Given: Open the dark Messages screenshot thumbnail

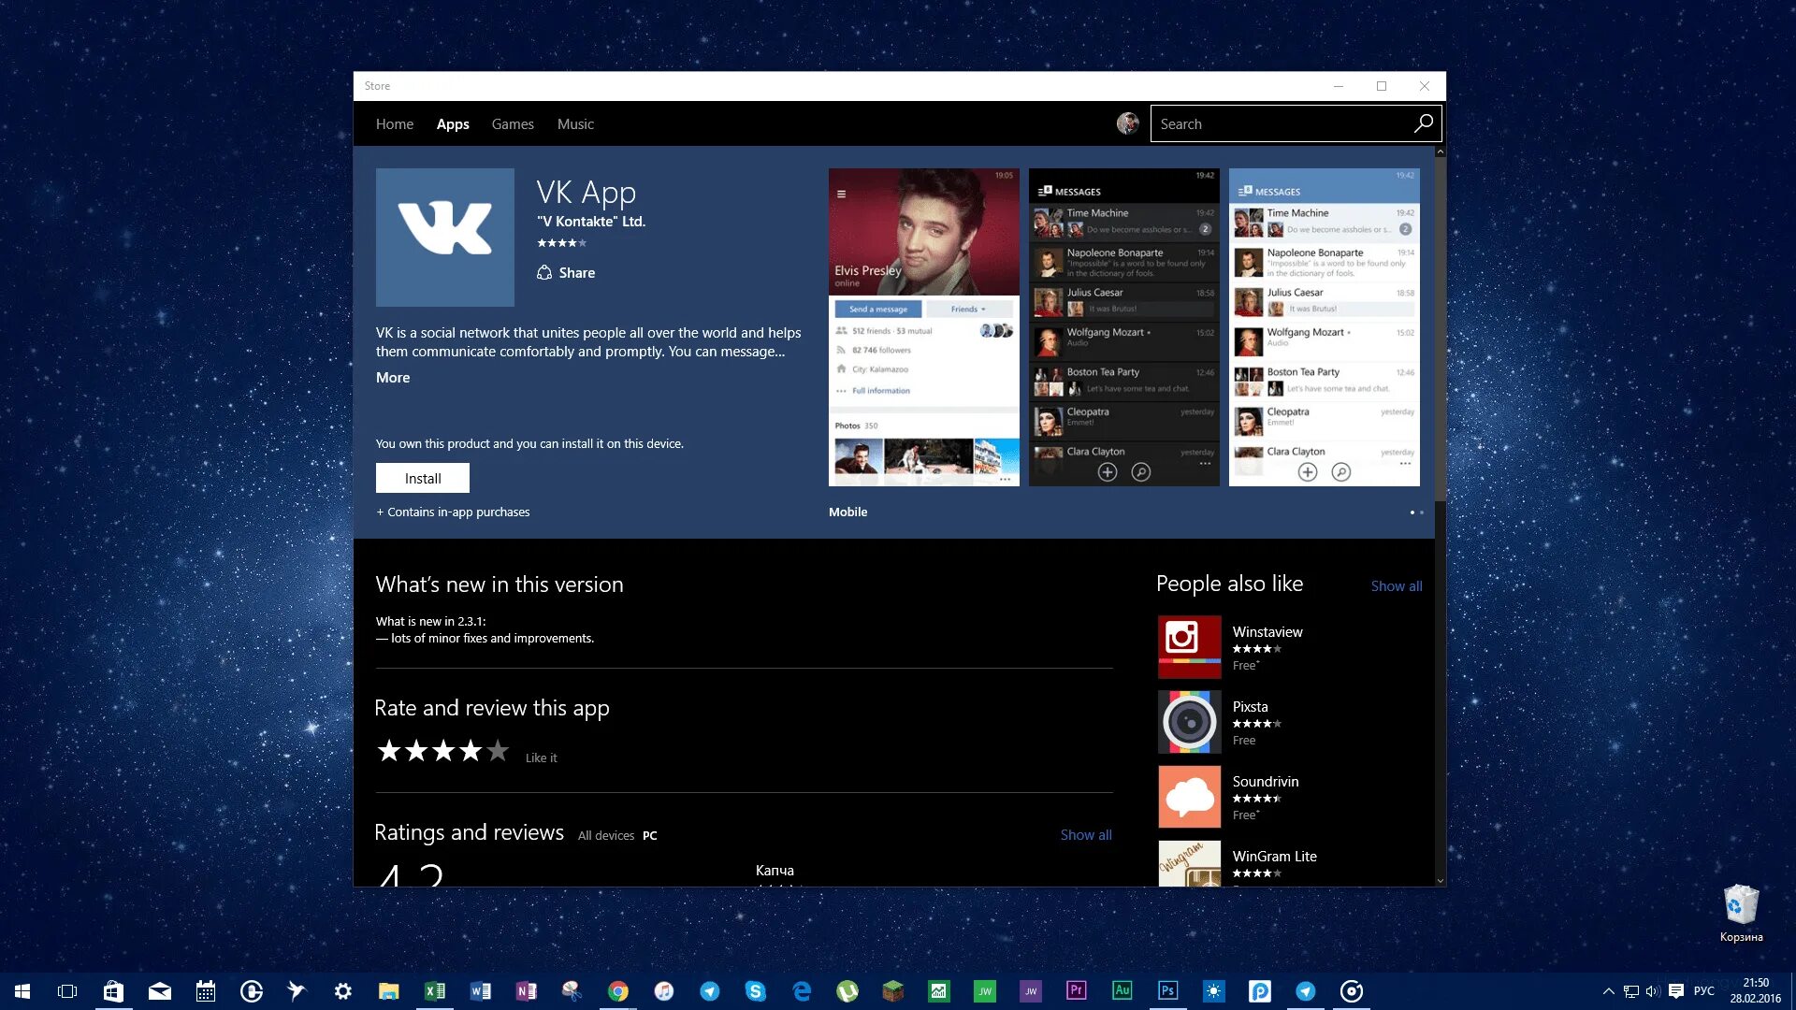Looking at the screenshot, I should tap(1124, 327).
